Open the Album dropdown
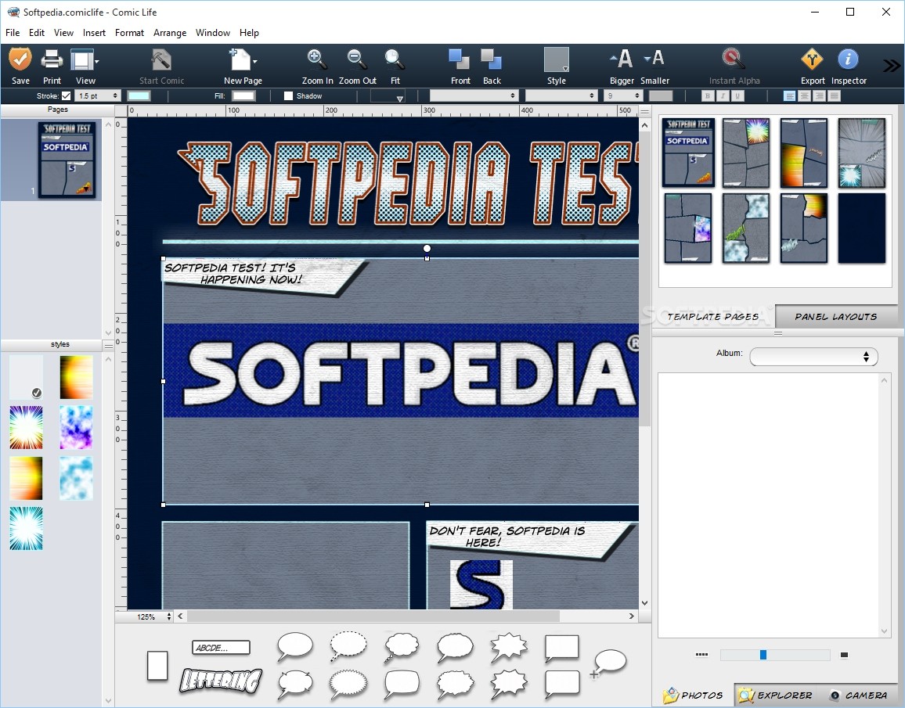This screenshot has height=708, width=905. click(x=813, y=356)
